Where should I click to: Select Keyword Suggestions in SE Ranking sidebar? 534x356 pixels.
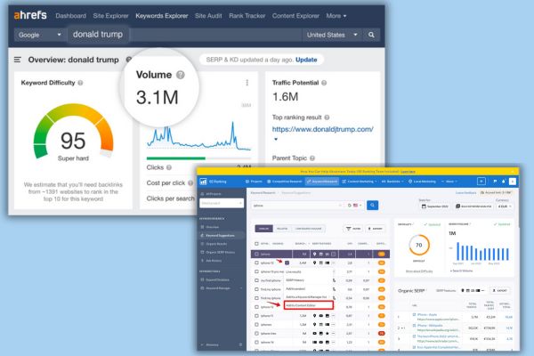(x=220, y=235)
